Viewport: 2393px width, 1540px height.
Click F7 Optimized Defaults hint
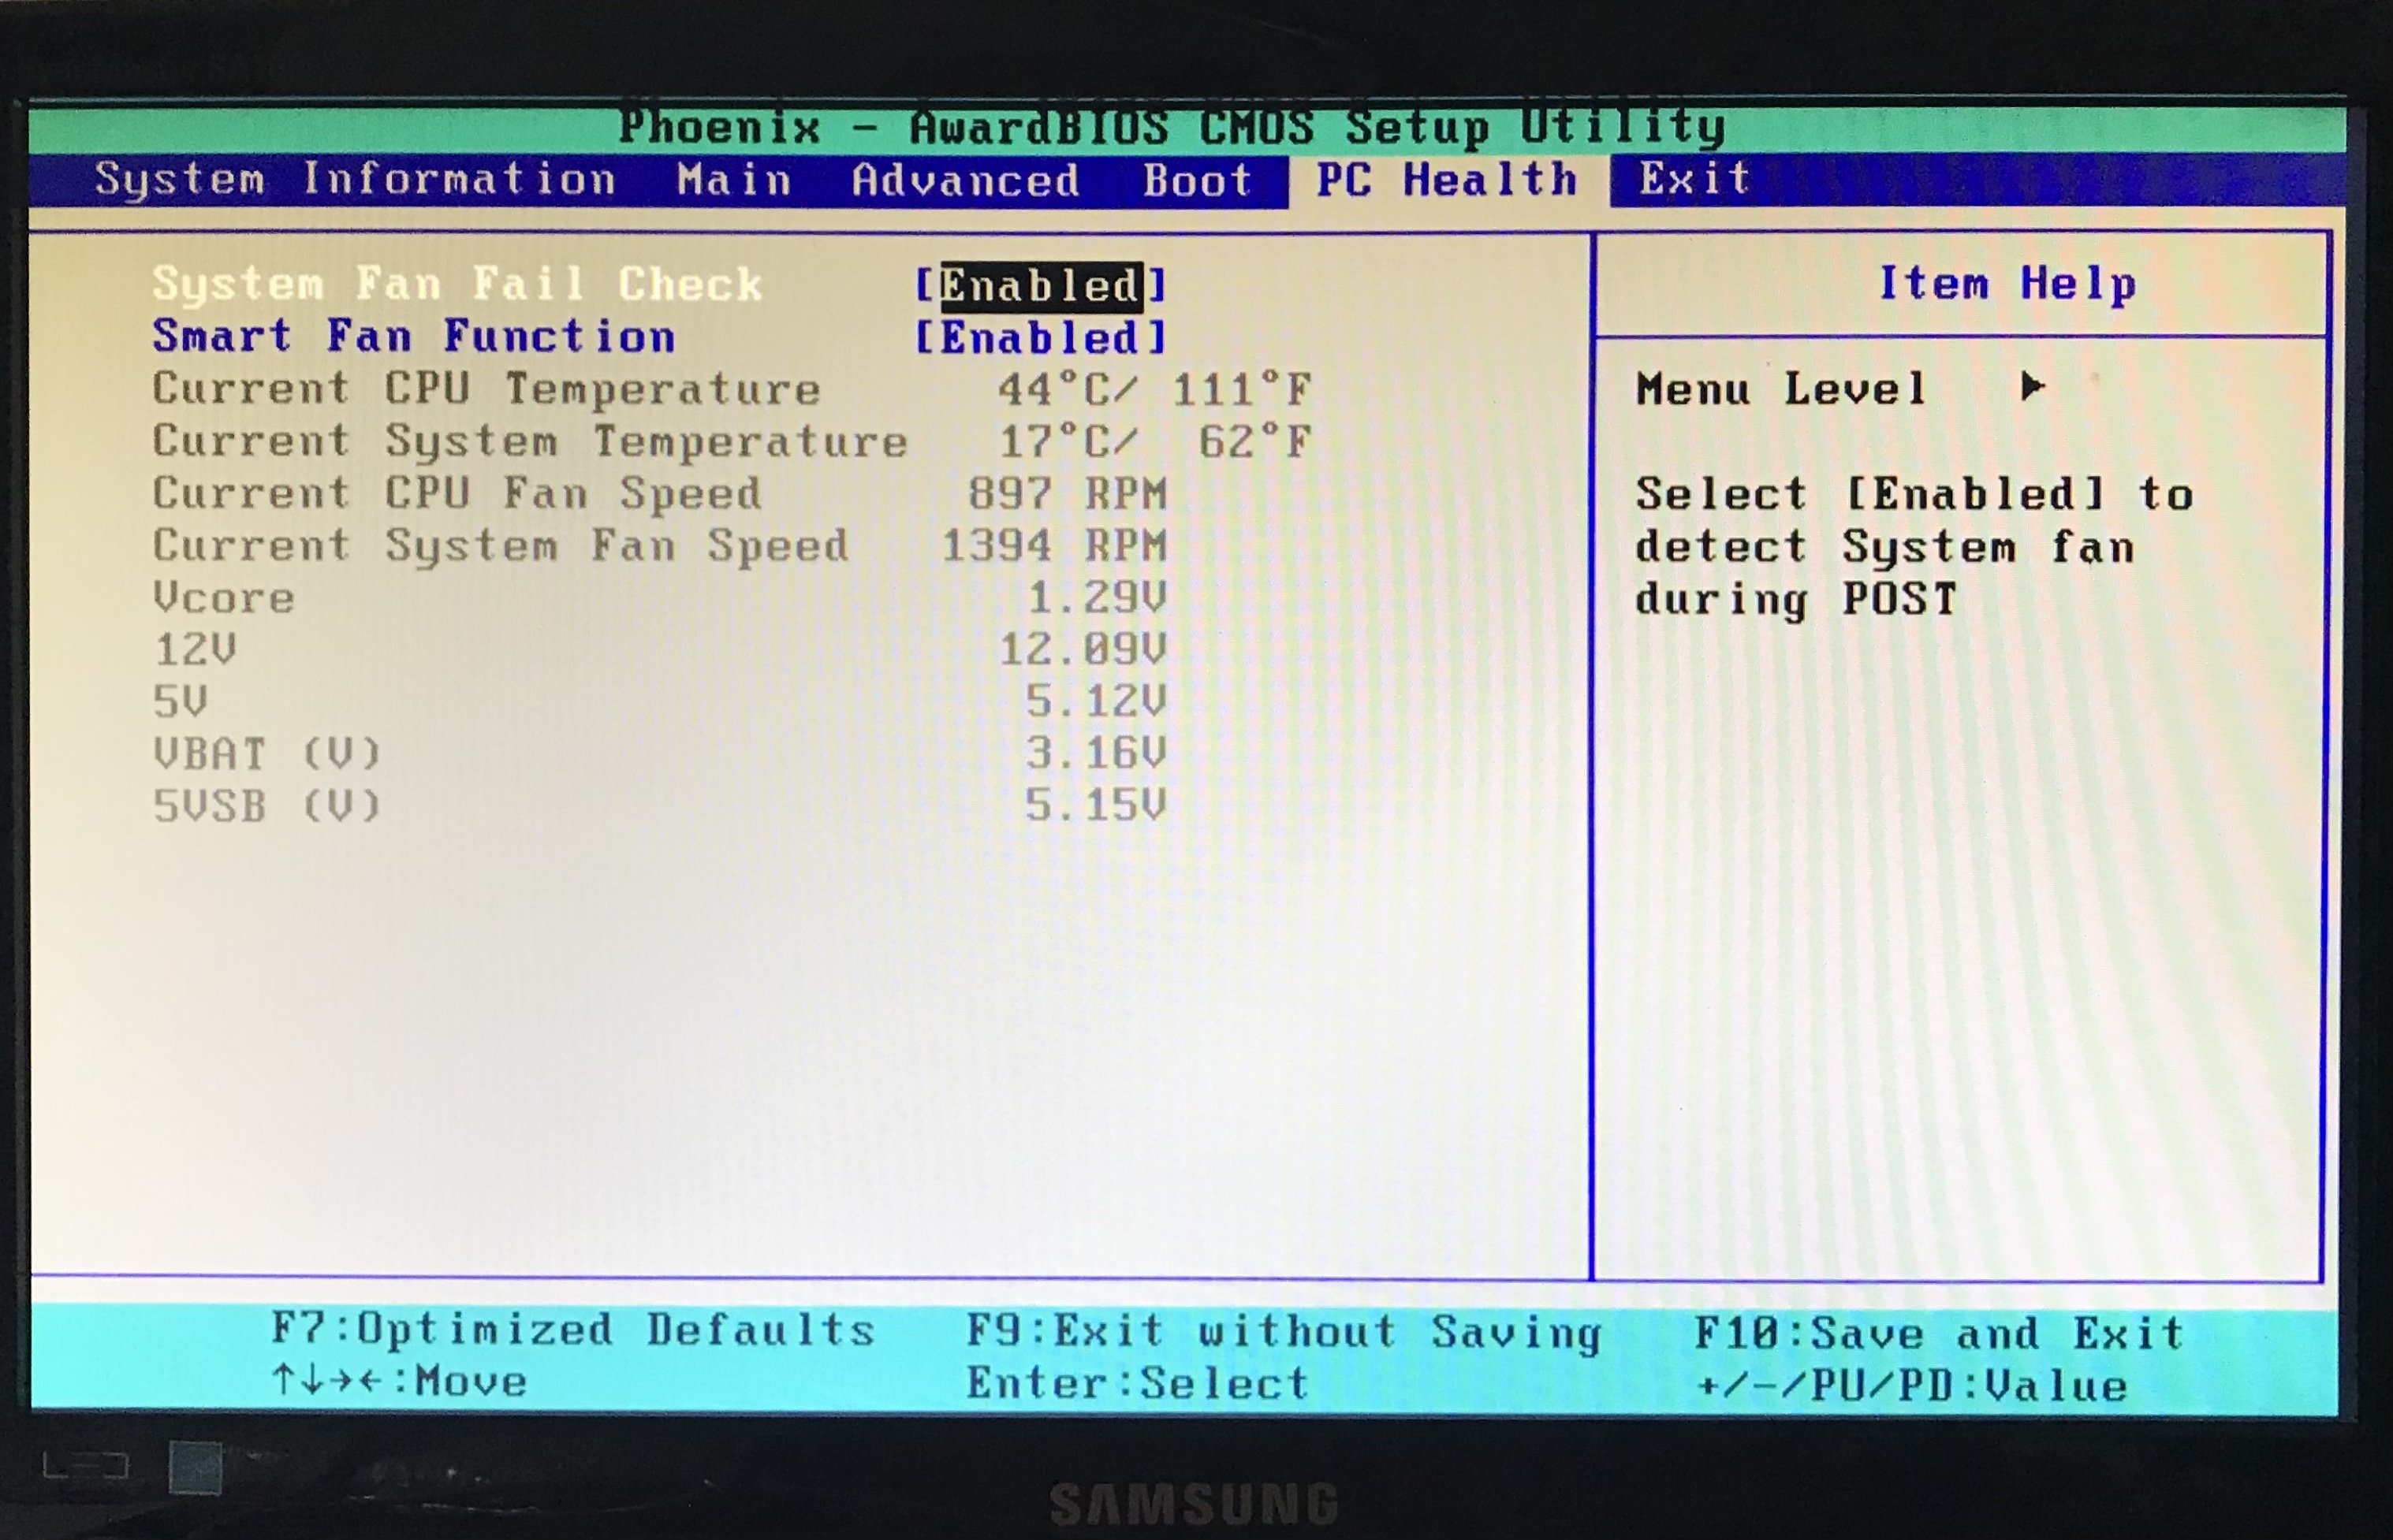[573, 1330]
